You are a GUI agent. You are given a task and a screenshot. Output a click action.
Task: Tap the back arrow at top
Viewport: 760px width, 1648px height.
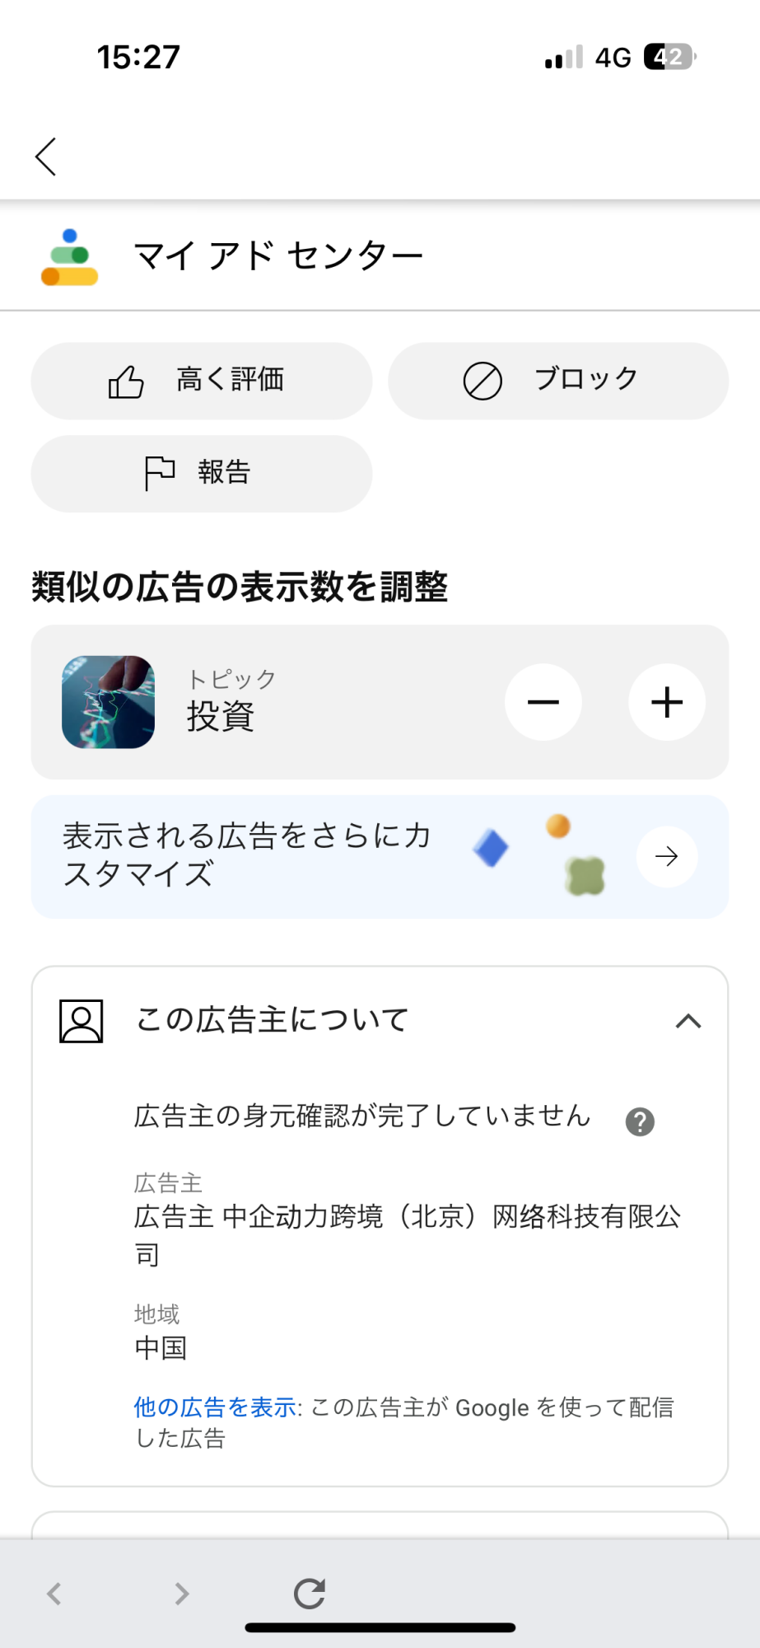(46, 157)
